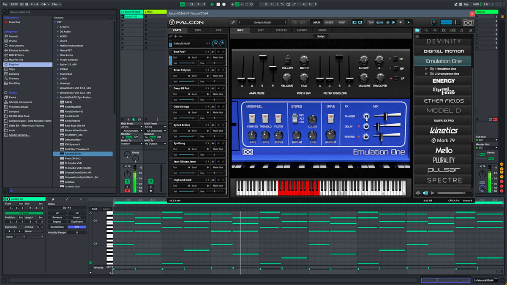The width and height of the screenshot is (507, 285).
Task: Open the EVENTS tab in Falcon
Action: [302, 30]
